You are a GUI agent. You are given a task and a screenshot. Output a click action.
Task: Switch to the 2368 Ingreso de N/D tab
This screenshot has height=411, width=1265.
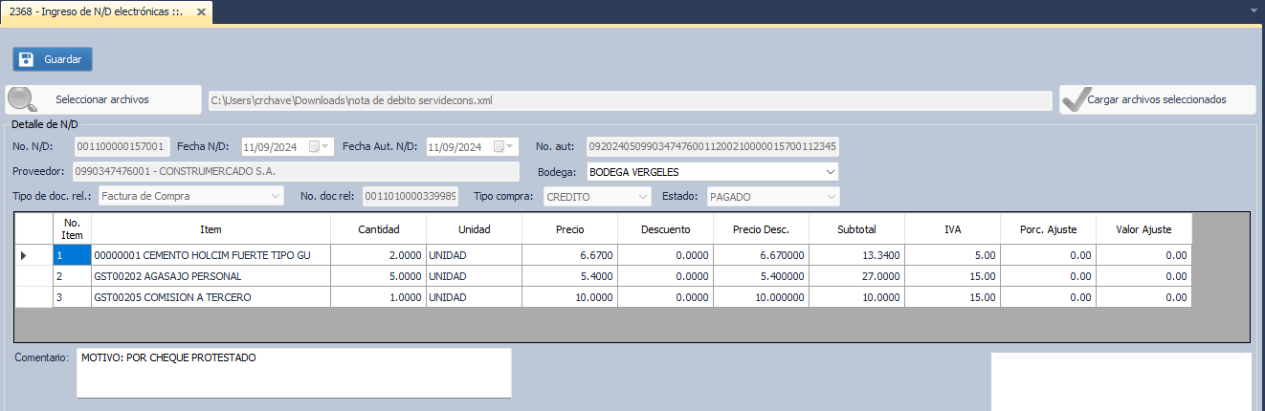(x=96, y=12)
